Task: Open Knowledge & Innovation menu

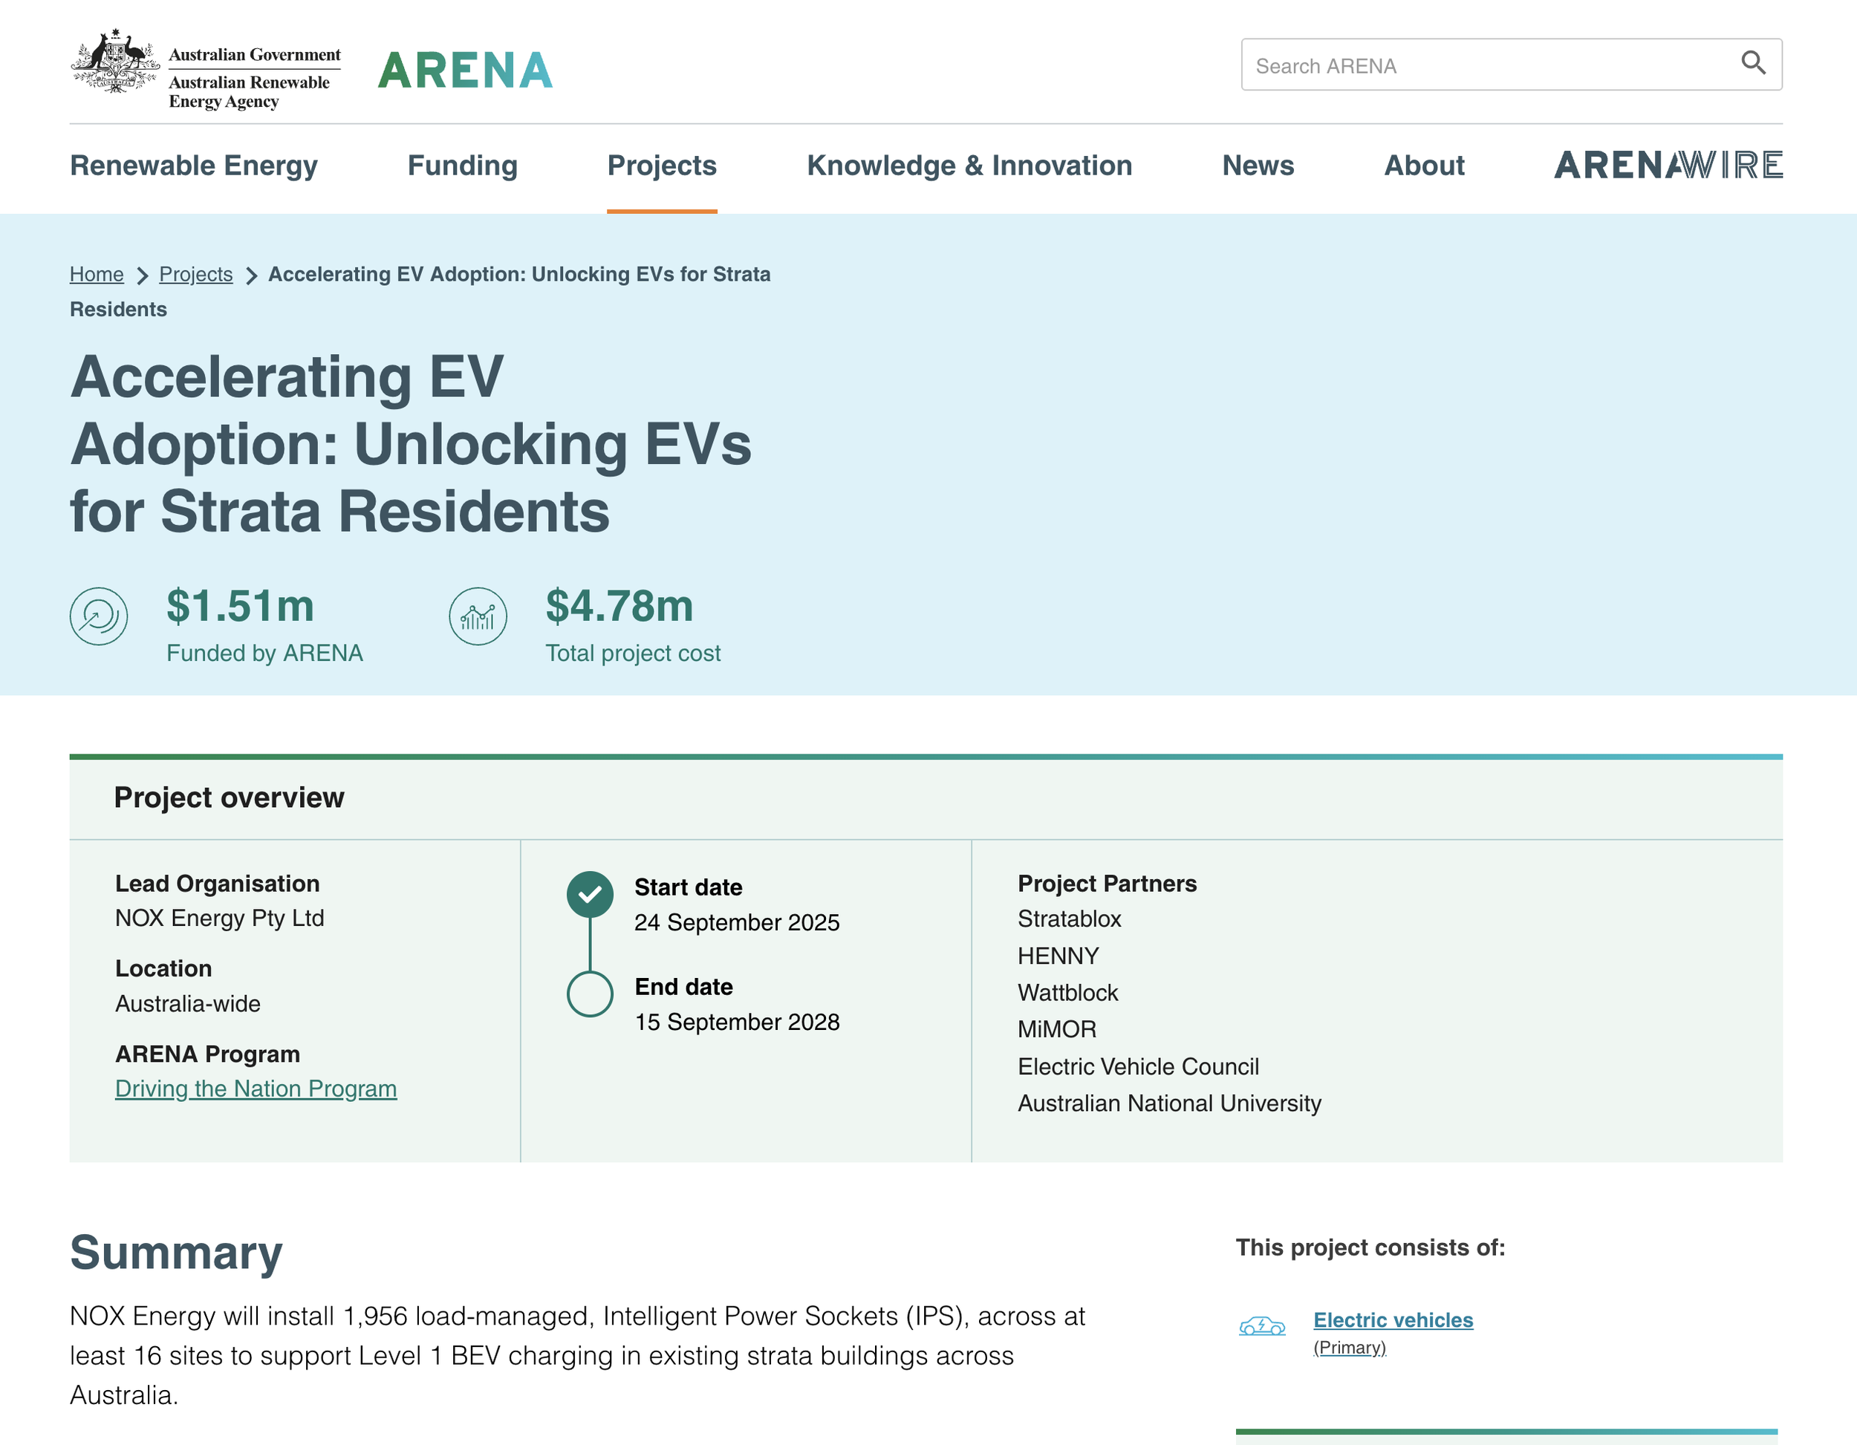Action: 969,166
